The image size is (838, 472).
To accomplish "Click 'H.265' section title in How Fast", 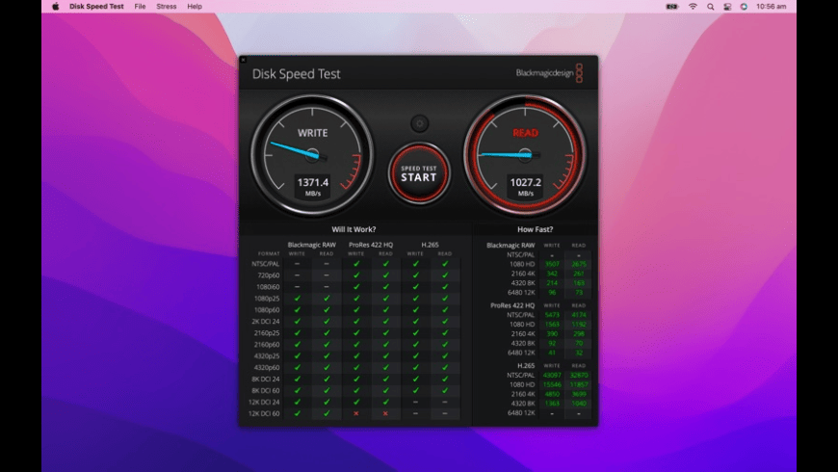I will pyautogui.click(x=526, y=366).
